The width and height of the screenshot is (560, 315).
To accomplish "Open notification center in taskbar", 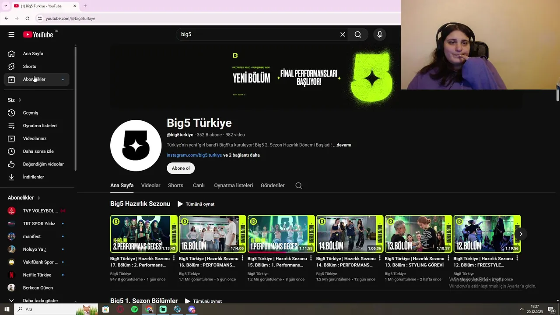I will 551,309.
